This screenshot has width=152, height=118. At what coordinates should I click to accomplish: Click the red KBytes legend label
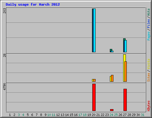point(149,106)
